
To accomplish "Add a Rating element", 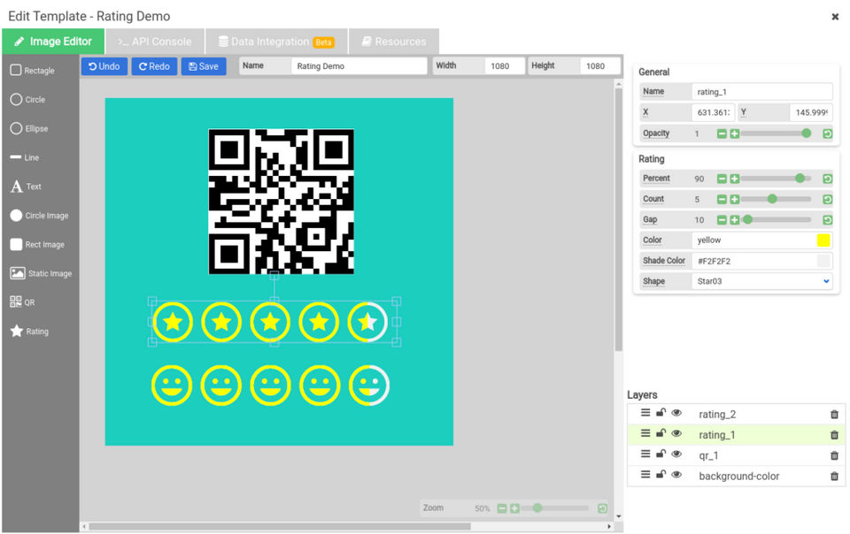I will [29, 332].
